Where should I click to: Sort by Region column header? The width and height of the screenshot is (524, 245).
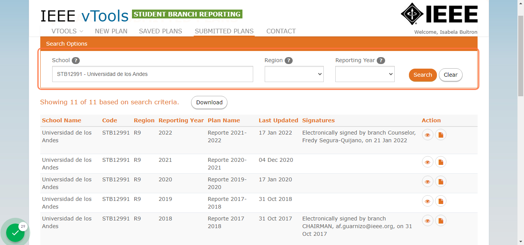click(x=144, y=120)
